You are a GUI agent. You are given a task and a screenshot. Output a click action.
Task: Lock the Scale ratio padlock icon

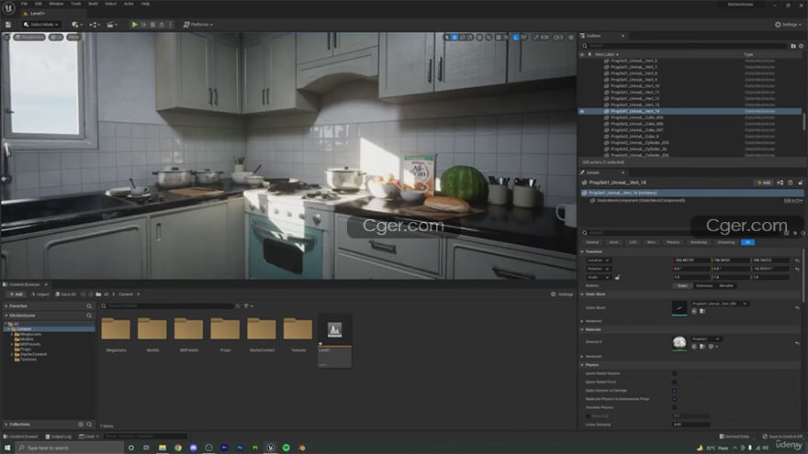617,277
